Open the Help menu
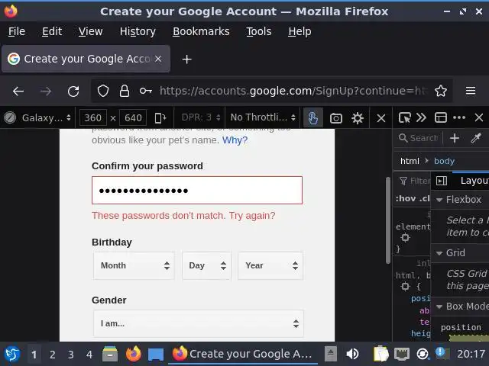Screen dimensions: 489x366 [x=300, y=31]
